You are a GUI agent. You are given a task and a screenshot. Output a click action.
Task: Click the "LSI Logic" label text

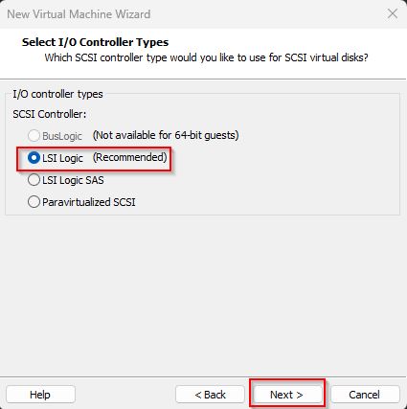62,158
